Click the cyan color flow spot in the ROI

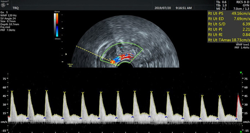tap(122, 47)
